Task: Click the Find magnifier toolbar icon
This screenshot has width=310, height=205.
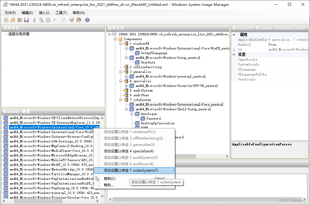Action: coord(63,20)
